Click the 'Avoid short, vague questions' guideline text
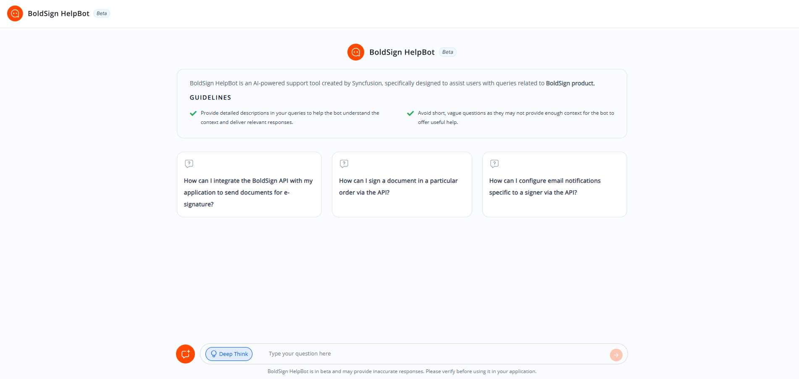Screen dimensions: 799x379 pyautogui.click(x=516, y=118)
